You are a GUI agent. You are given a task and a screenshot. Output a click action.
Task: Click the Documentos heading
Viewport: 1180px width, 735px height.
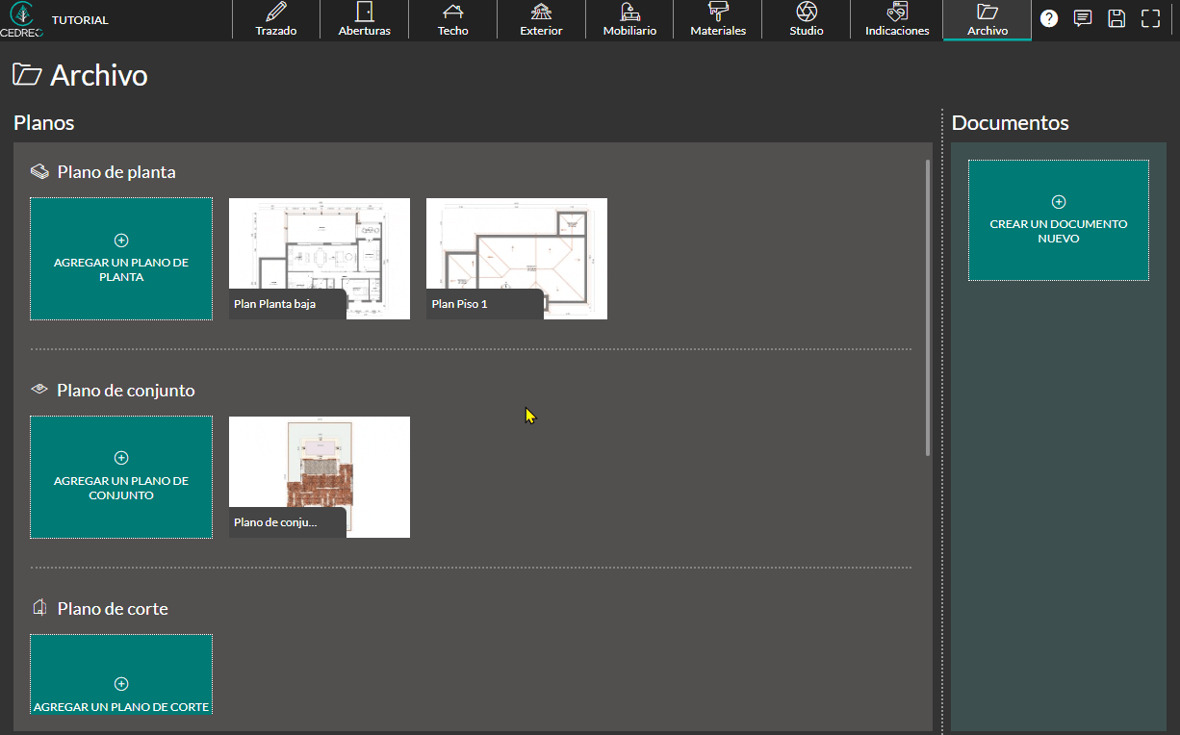tap(1010, 123)
